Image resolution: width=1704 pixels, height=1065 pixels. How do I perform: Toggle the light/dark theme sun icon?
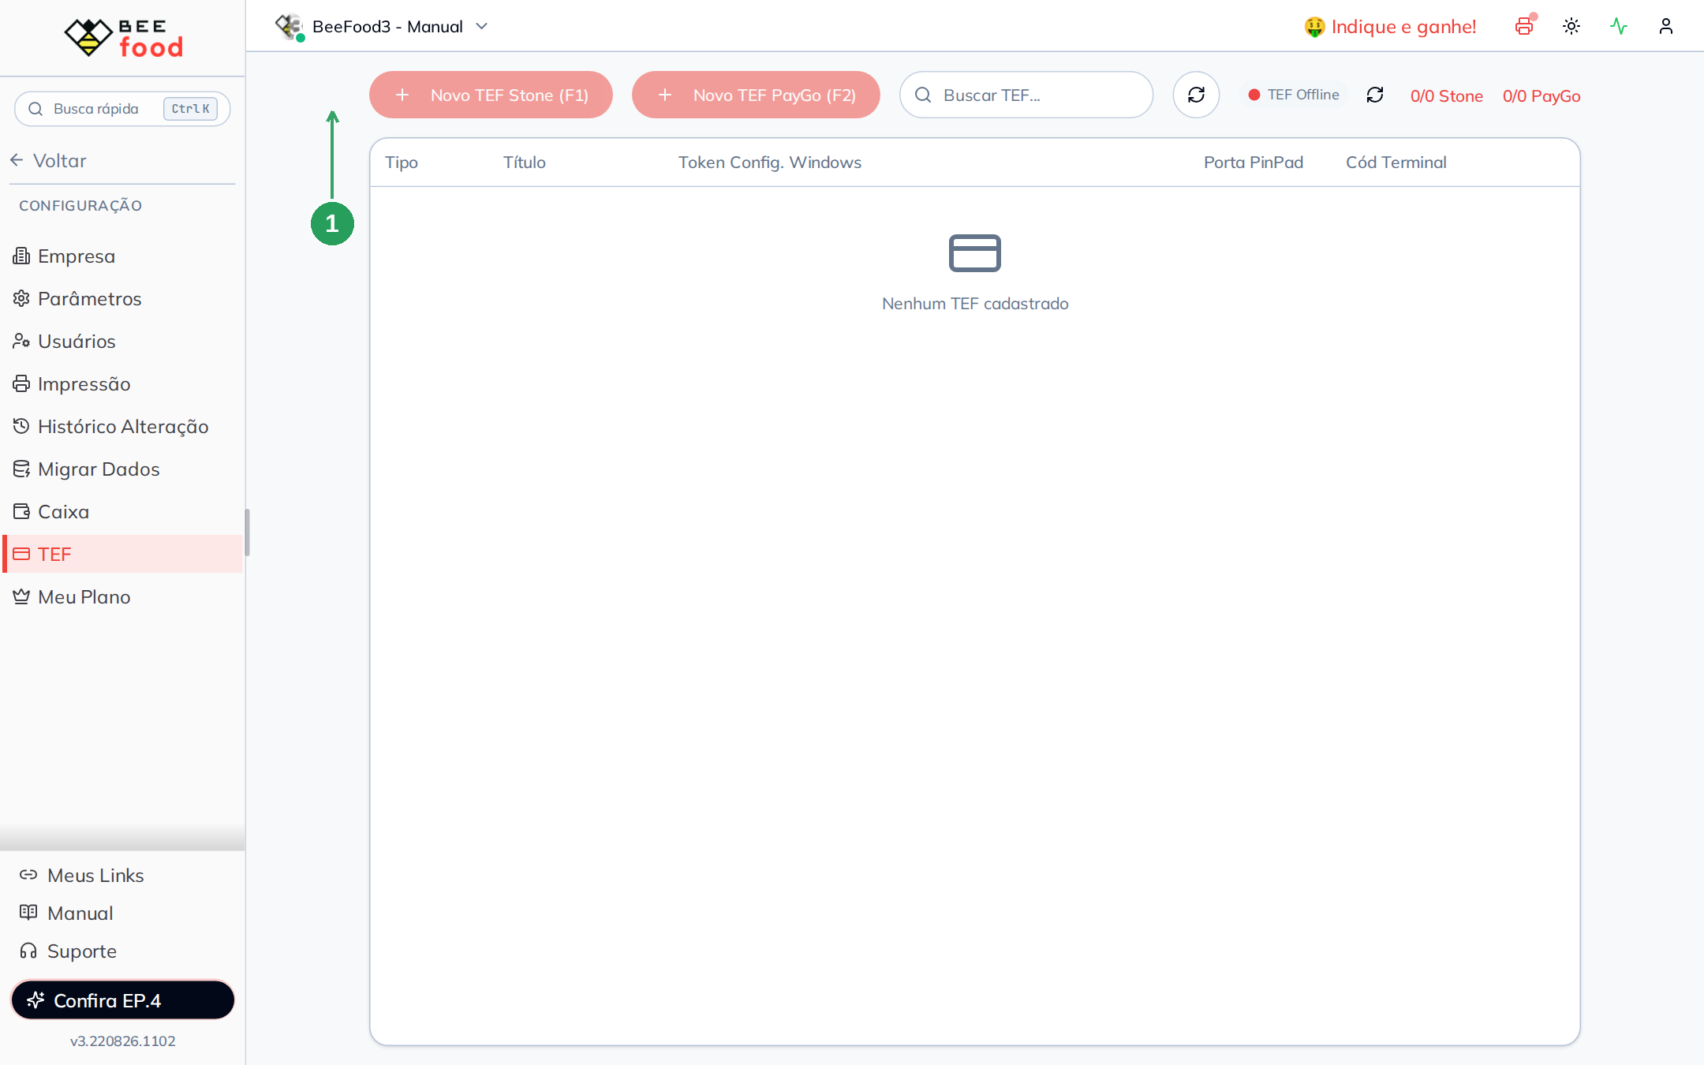point(1571,27)
